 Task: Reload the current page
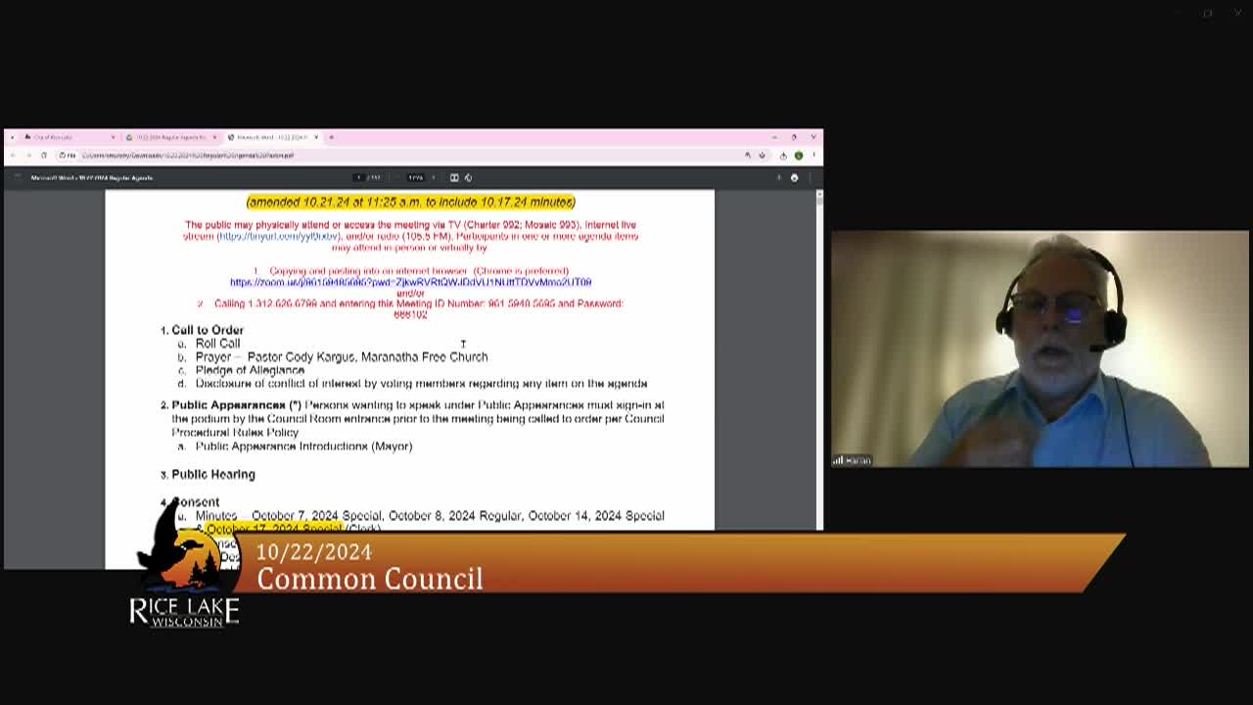pos(44,155)
